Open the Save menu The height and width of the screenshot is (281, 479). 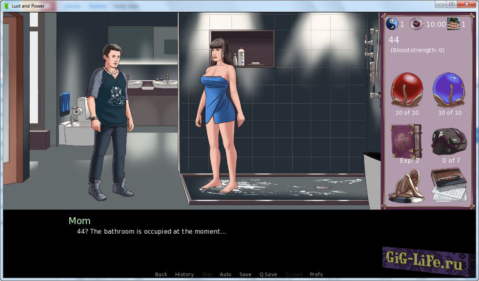(x=245, y=274)
